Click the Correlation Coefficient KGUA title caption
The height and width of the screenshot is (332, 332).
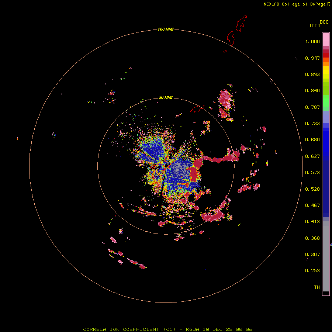(167, 329)
